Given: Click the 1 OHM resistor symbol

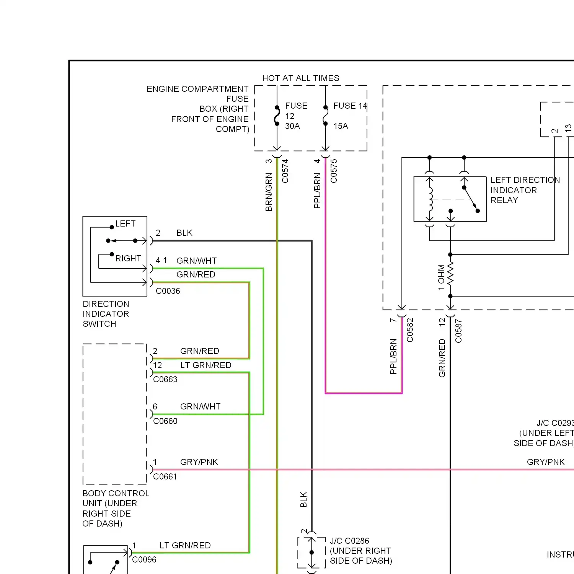Looking at the screenshot, I should [450, 273].
